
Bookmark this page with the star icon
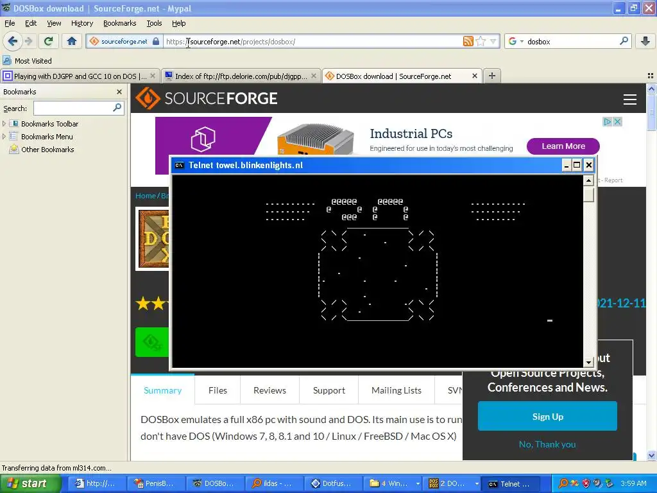481,41
